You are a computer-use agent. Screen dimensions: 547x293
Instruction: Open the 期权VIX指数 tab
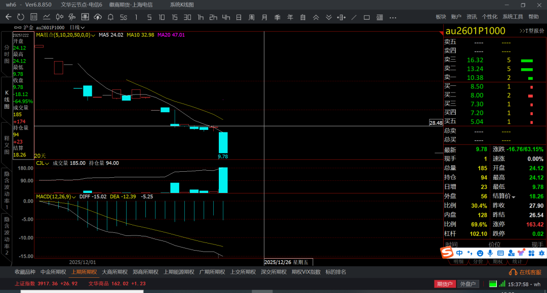(306, 272)
